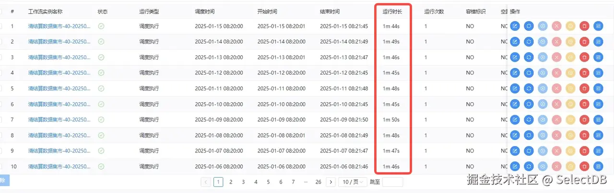Edit workflow instance in row 2
The image size is (614, 193).
(x=515, y=42)
